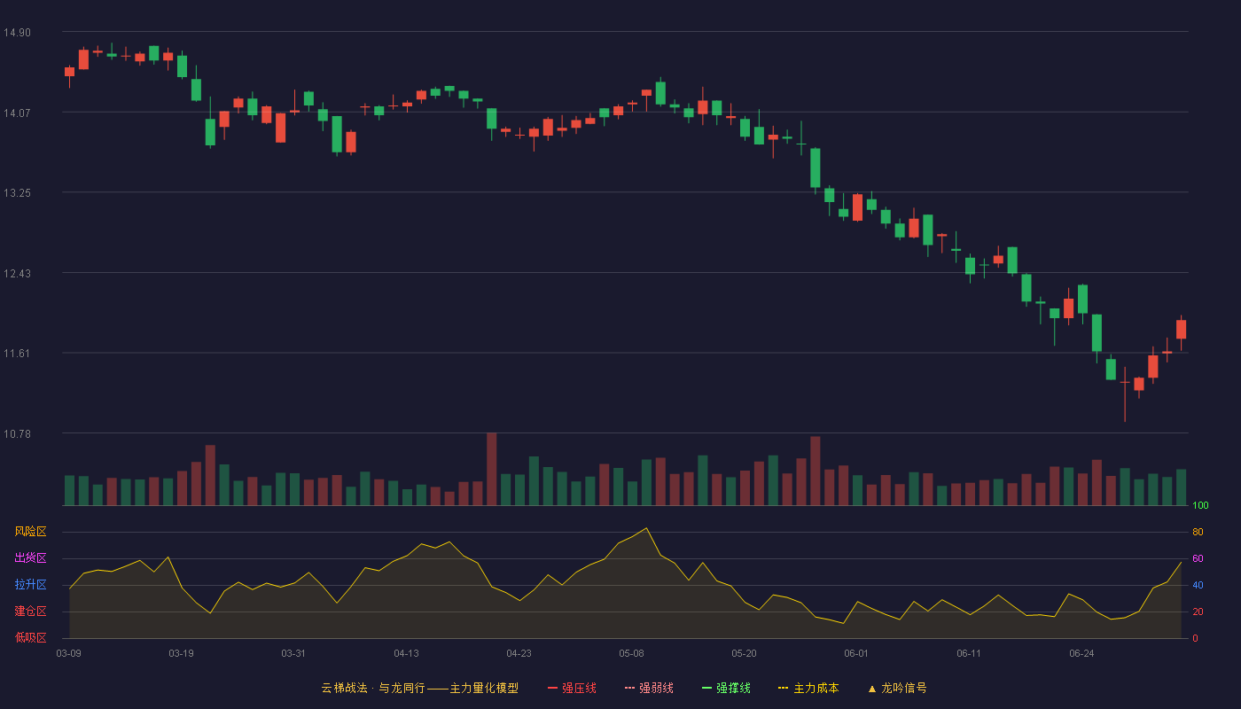The height and width of the screenshot is (709, 1241).
Task: Click the red 20 indicator axis value
Action: (1198, 612)
